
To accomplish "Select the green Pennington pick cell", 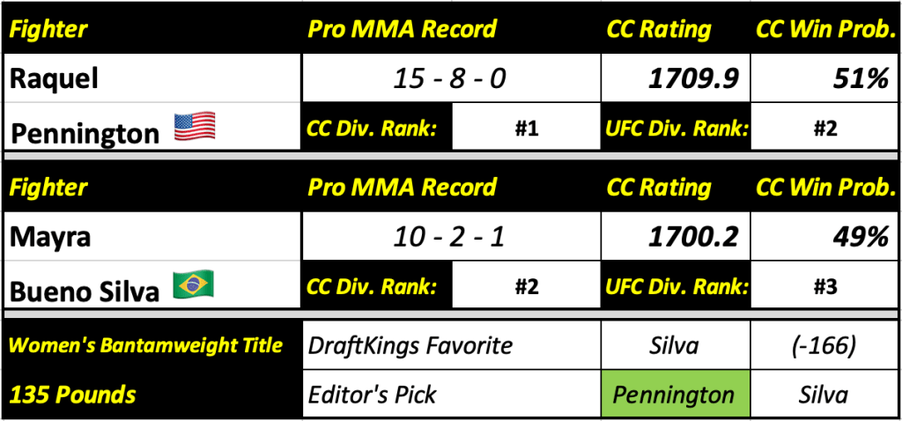I will [676, 394].
